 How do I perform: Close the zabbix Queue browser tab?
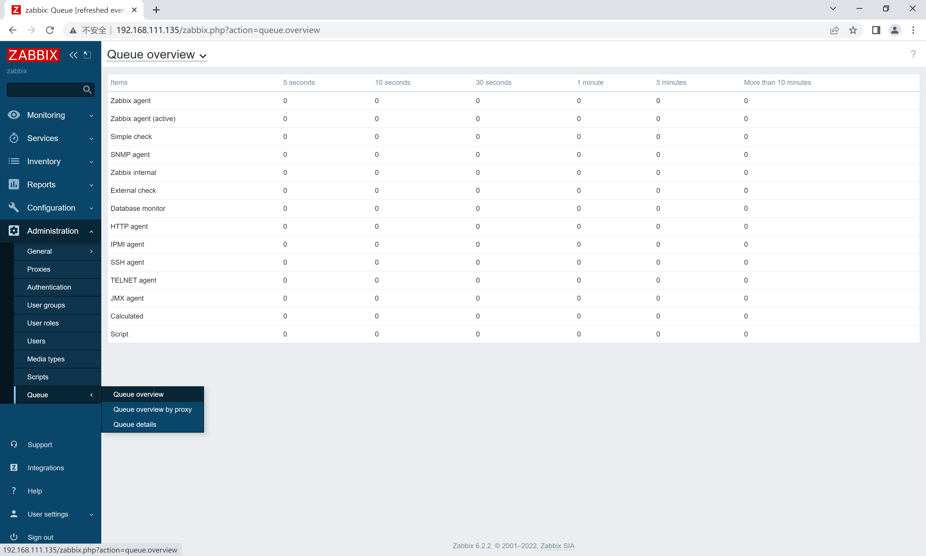coord(134,10)
